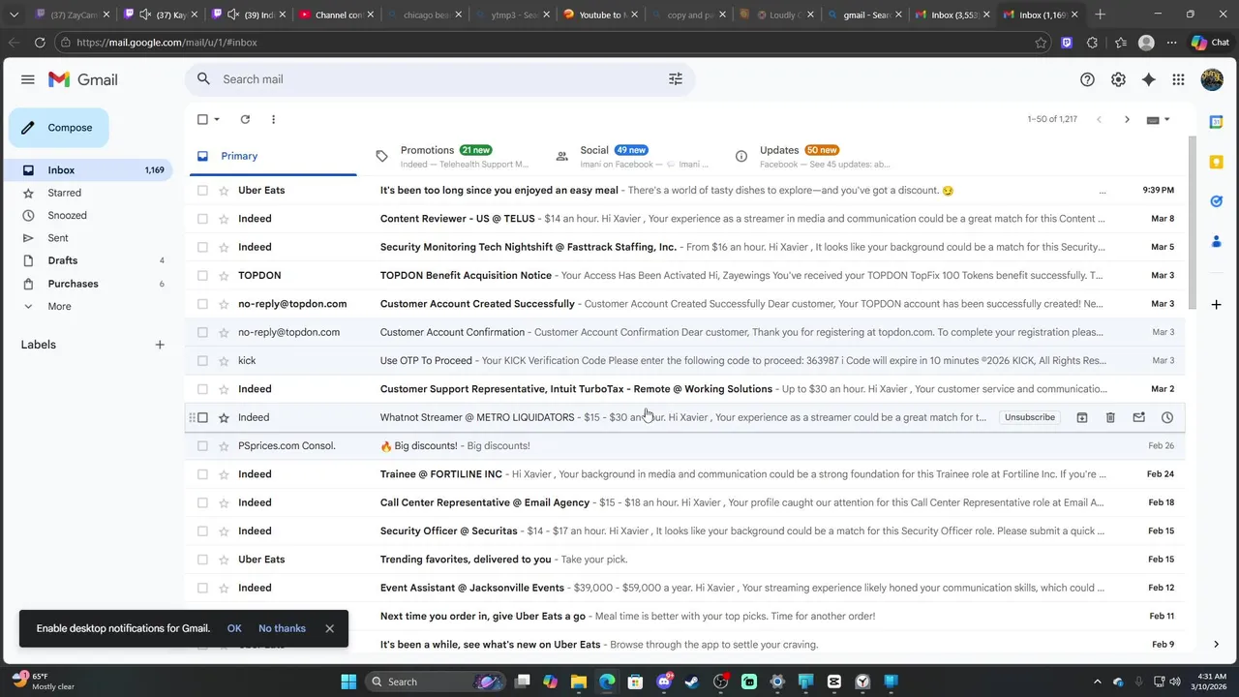Open the Snoozed folder
The height and width of the screenshot is (697, 1239).
pyautogui.click(x=67, y=215)
